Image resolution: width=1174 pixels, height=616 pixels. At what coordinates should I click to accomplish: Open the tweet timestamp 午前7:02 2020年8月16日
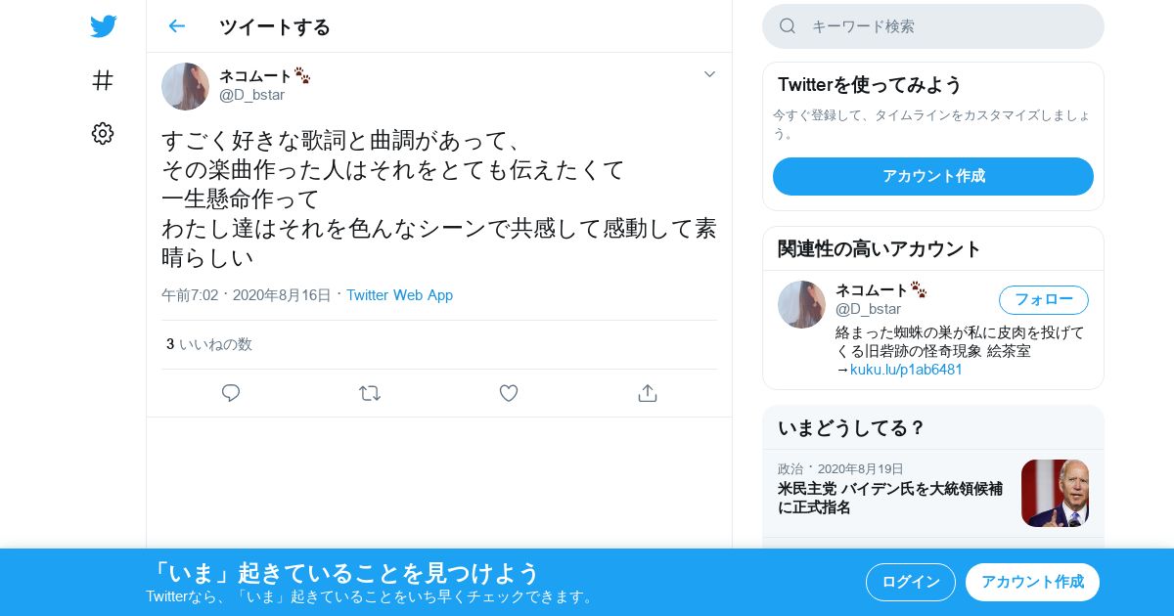click(x=247, y=295)
